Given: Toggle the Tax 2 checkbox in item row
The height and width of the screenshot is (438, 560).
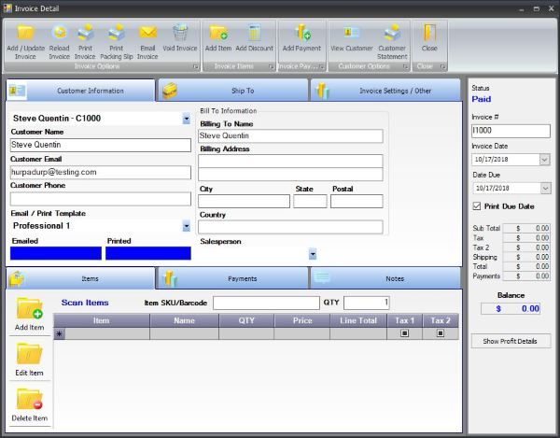Looking at the screenshot, I should coord(441,333).
